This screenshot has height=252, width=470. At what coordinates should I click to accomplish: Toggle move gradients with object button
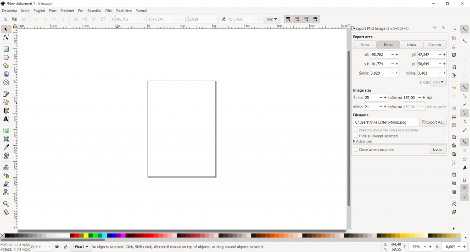pyautogui.click(x=306, y=19)
